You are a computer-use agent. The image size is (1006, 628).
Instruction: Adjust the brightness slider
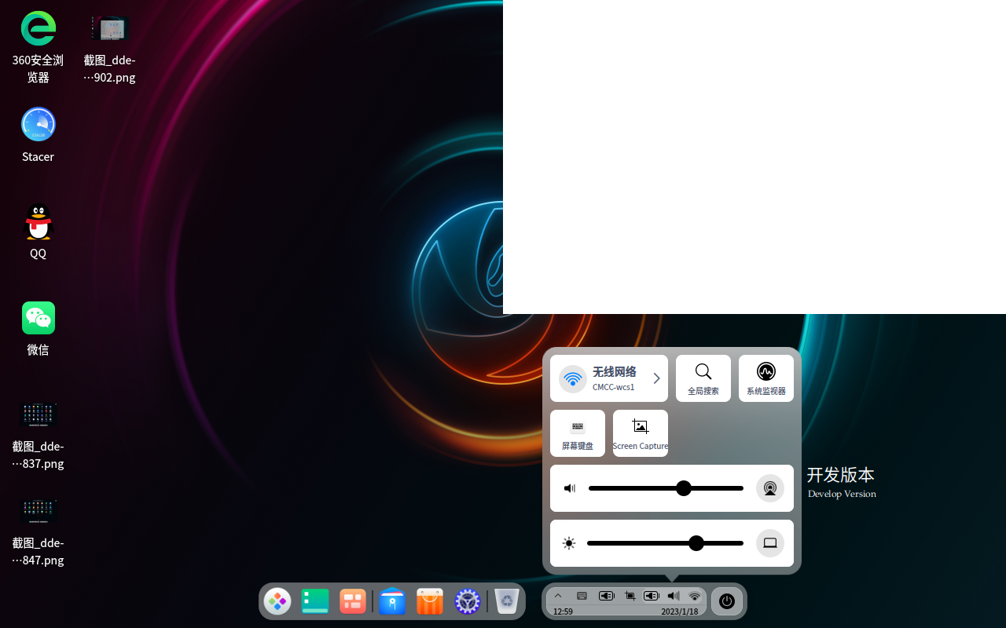696,542
